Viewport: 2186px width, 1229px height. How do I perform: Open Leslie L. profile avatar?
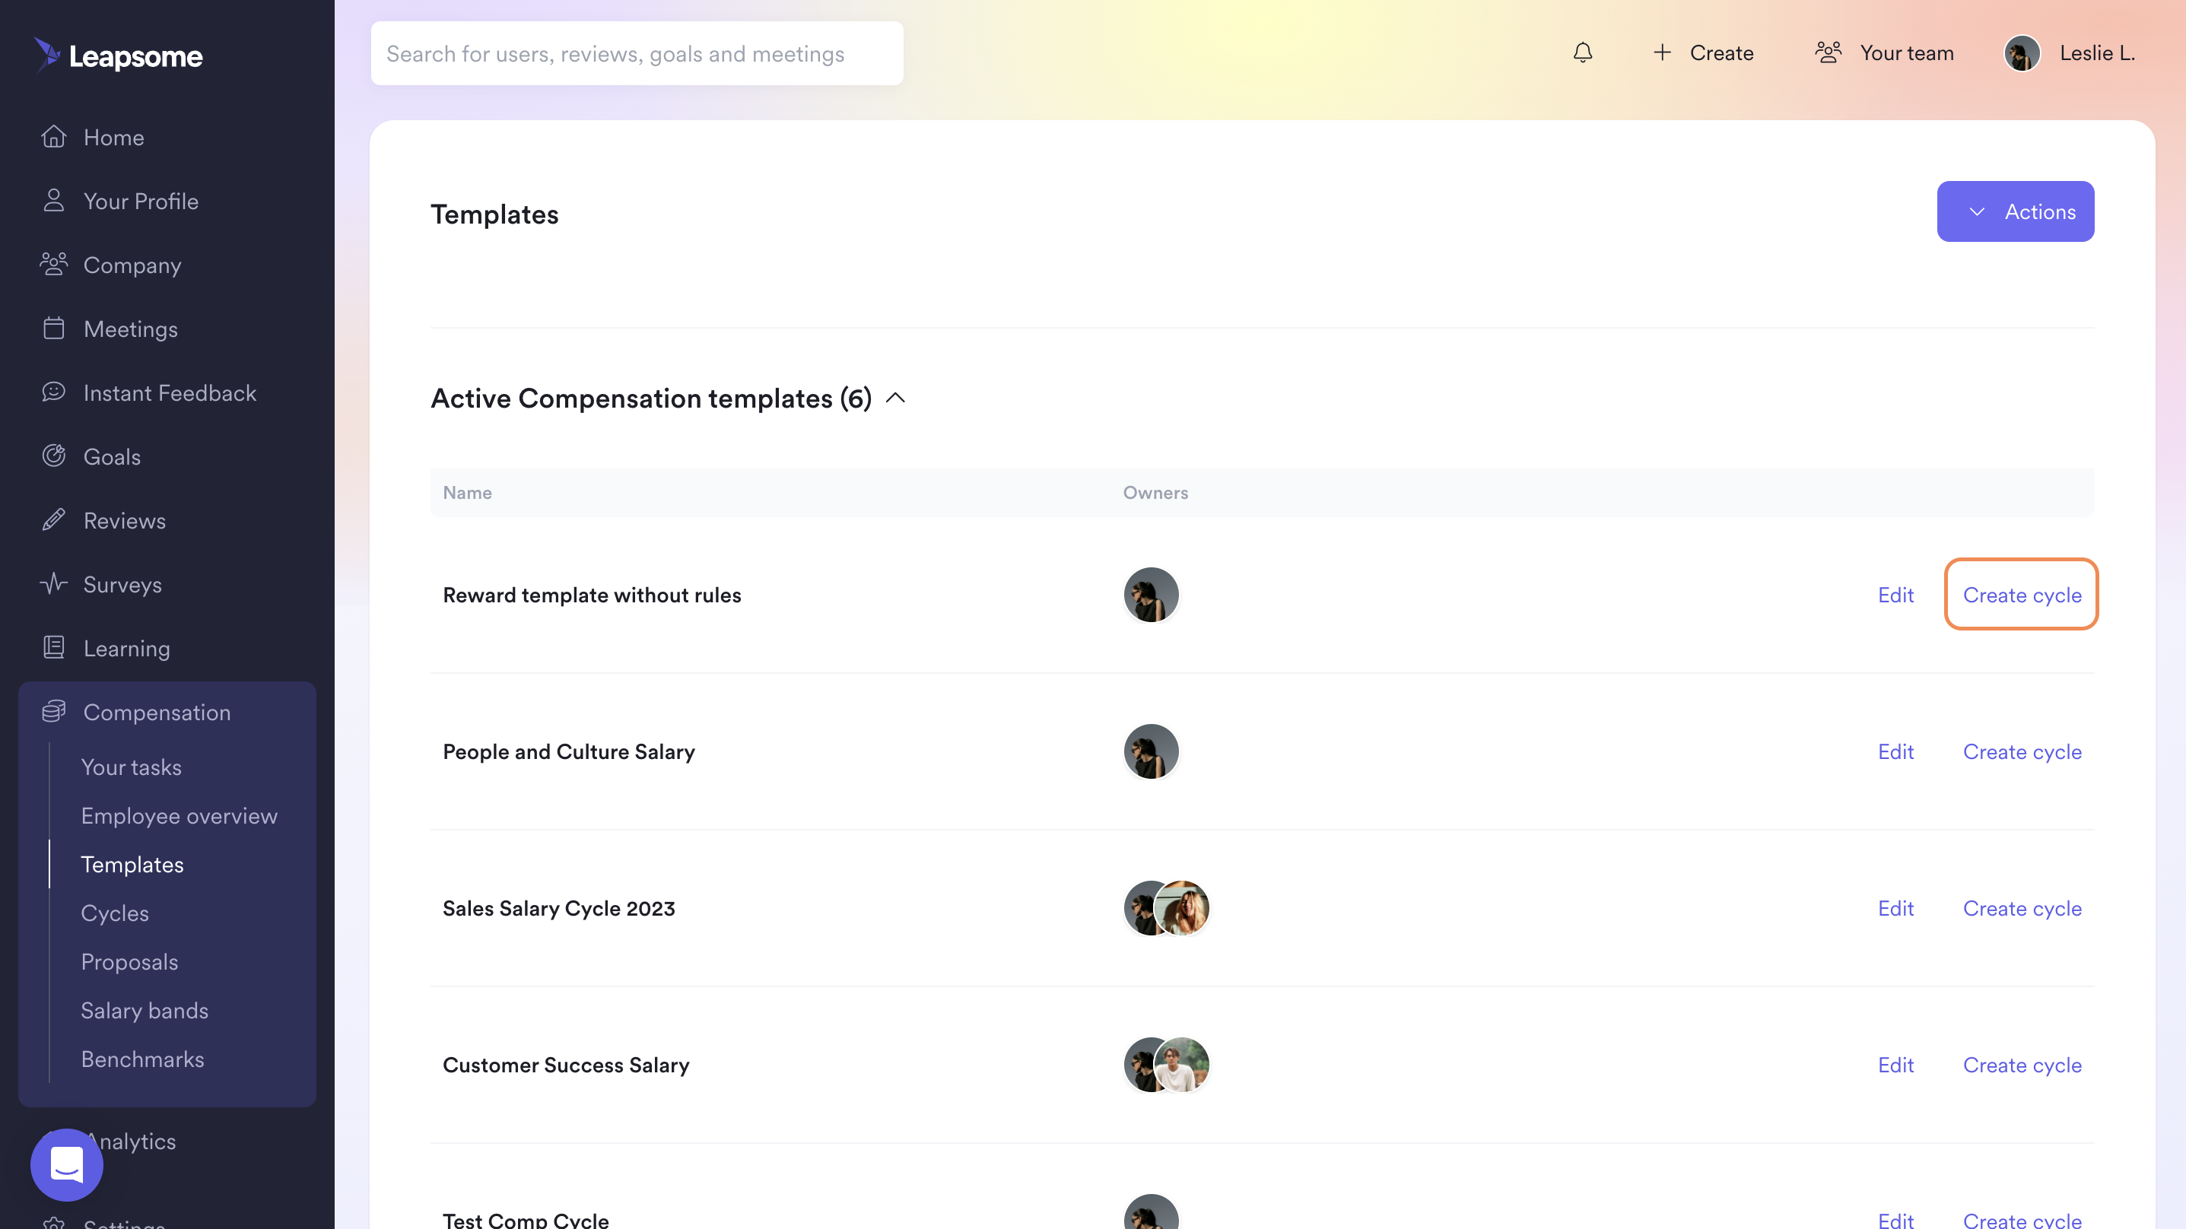(x=2022, y=52)
